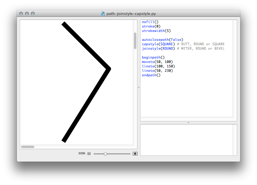
Task: Click the splitter handle between canvas and editor
Action: (x=139, y=87)
